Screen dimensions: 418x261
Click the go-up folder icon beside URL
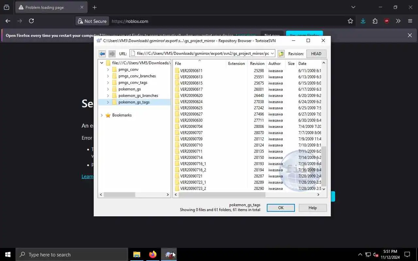click(281, 54)
